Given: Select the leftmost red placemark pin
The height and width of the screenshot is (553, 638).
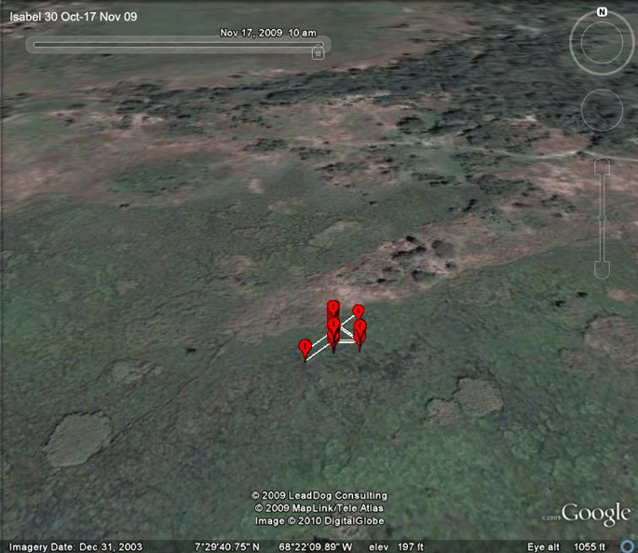Looking at the screenshot, I should (x=305, y=350).
